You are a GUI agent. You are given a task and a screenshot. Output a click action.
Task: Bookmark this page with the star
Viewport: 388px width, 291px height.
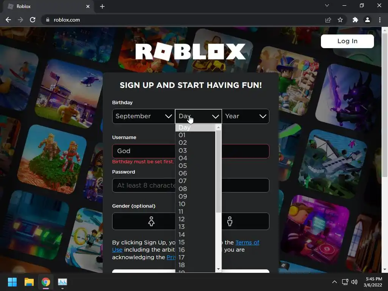[340, 20]
